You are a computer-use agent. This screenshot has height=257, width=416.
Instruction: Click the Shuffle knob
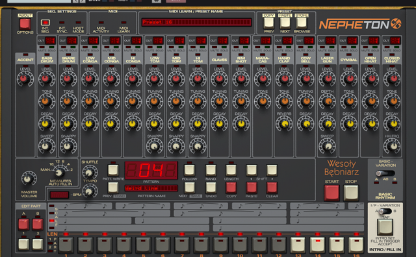(x=90, y=173)
